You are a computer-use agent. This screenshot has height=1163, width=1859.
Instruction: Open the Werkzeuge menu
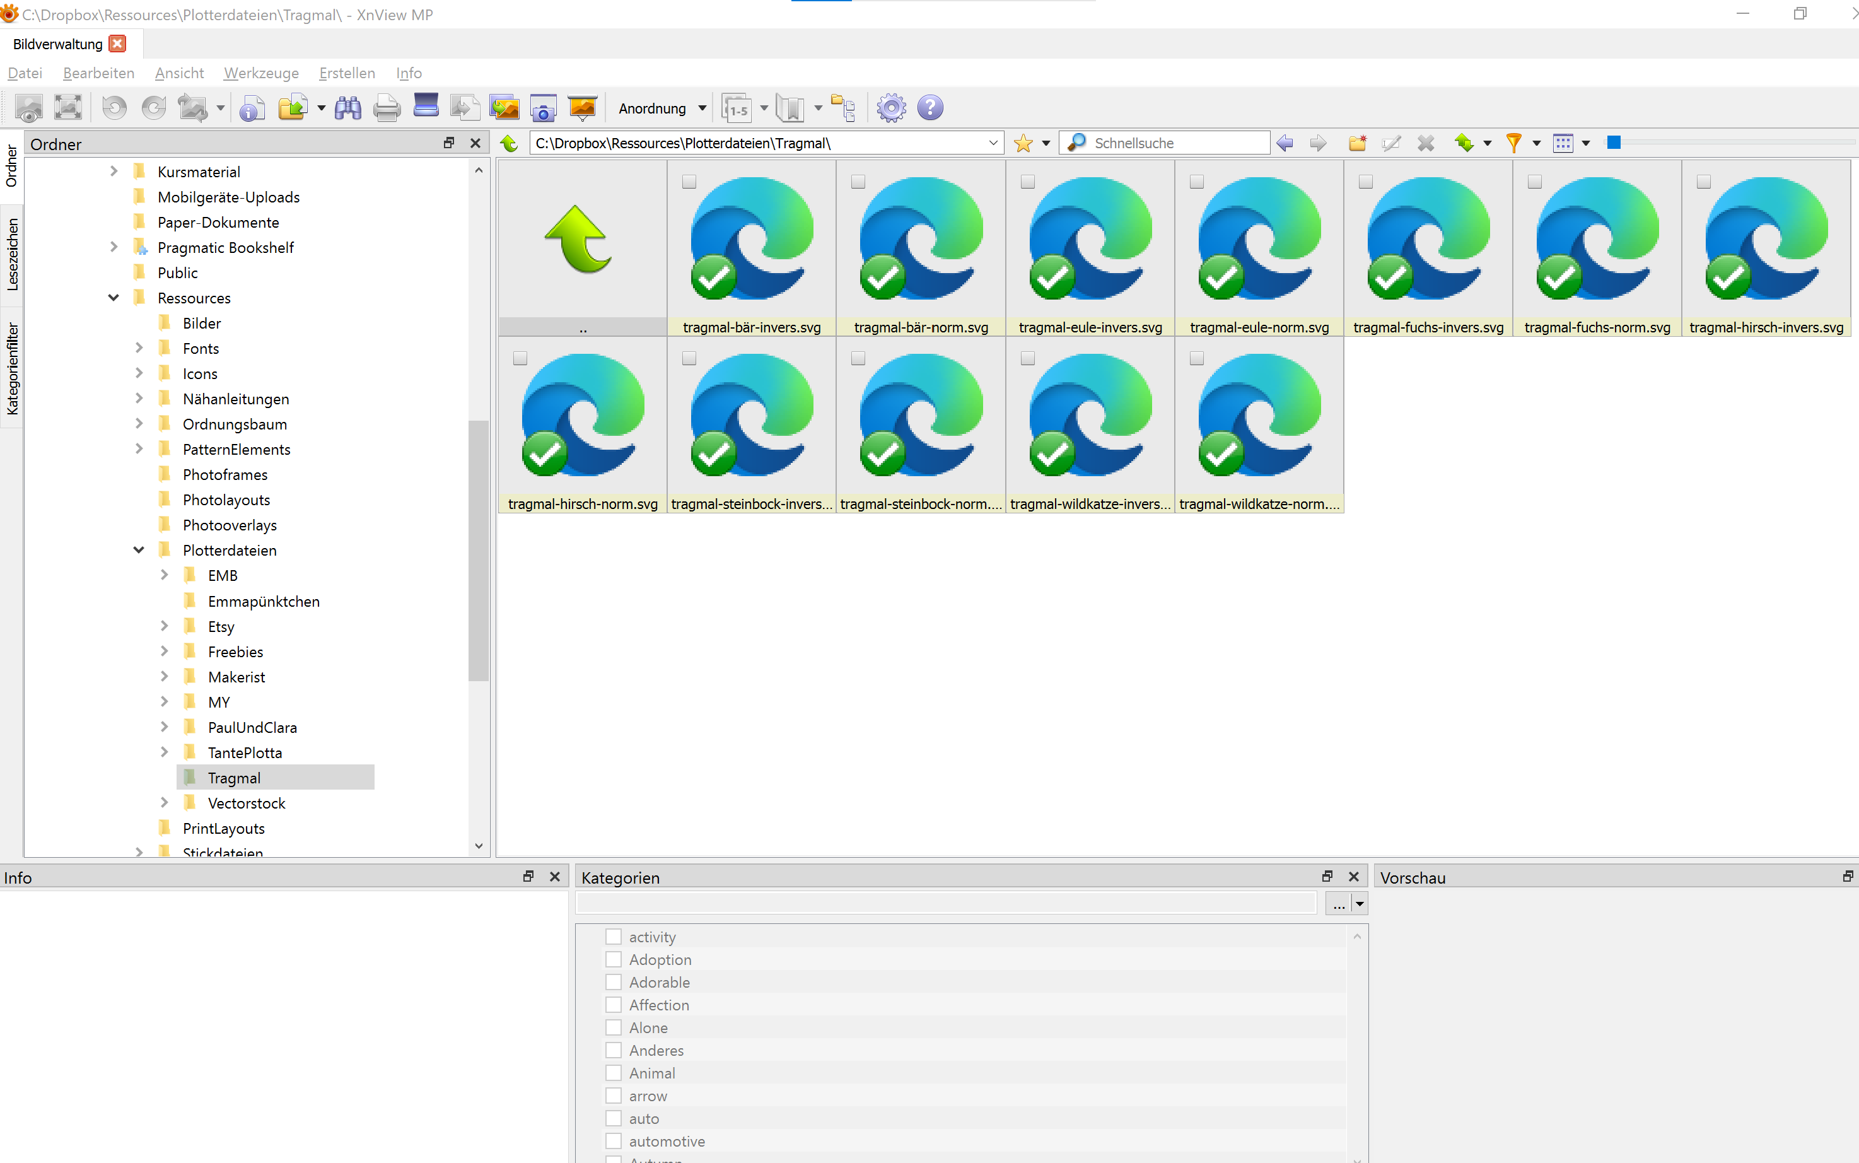point(260,73)
